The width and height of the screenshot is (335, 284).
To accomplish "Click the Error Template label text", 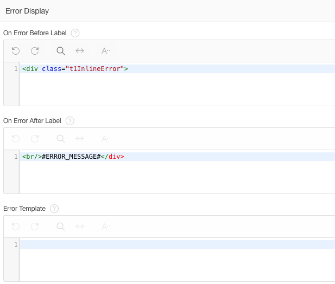I will [x=24, y=209].
